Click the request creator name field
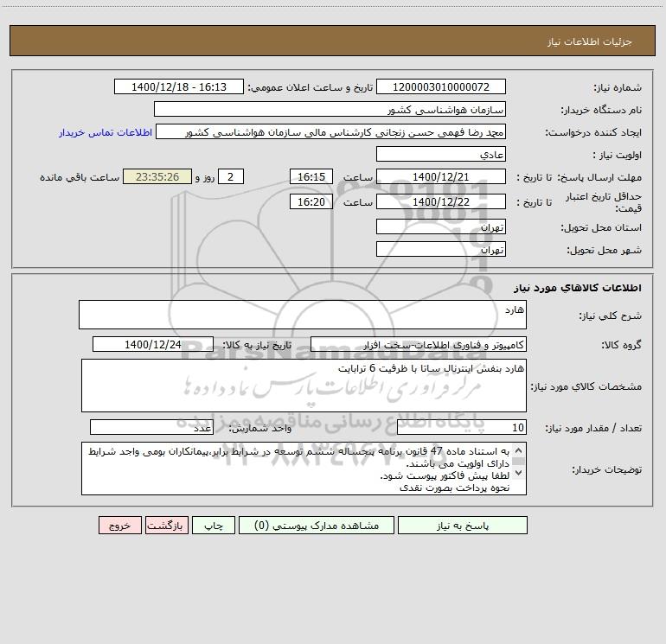 pyautogui.click(x=331, y=131)
